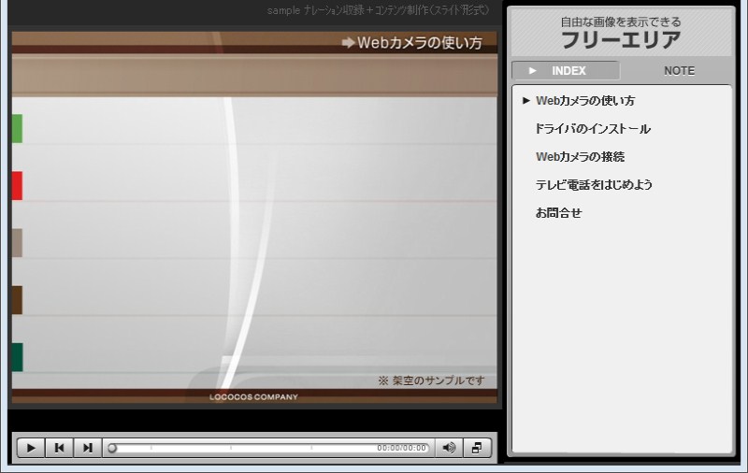Go to chapter Webカメラの接続
The width and height of the screenshot is (748, 473).
[x=580, y=156]
